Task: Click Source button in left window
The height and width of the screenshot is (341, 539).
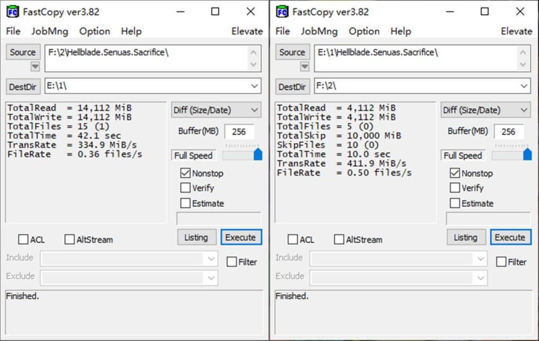Action: point(23,52)
